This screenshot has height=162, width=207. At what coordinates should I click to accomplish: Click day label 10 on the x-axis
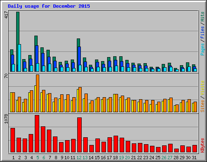click(x=67, y=158)
